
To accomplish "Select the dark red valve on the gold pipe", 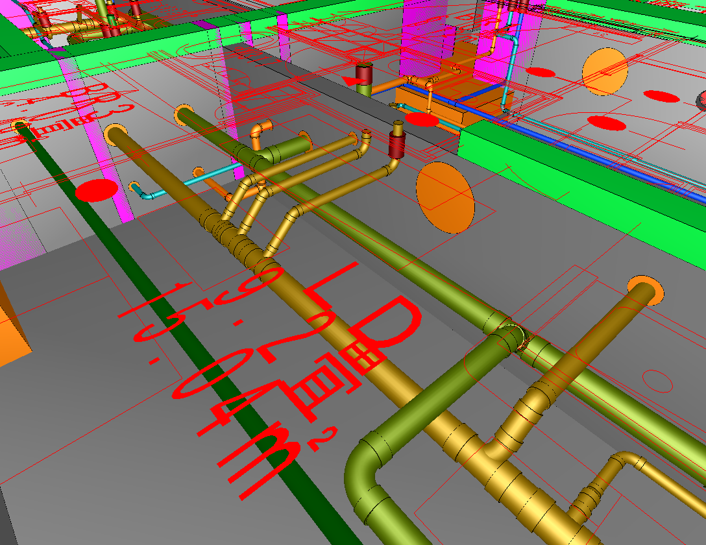I will pyautogui.click(x=396, y=143).
